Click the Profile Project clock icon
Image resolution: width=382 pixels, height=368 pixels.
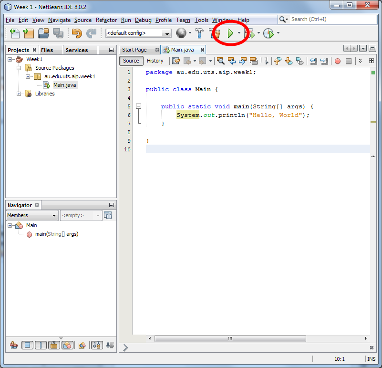[x=268, y=33]
